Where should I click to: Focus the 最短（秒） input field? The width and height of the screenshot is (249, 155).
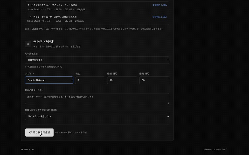[122, 80]
